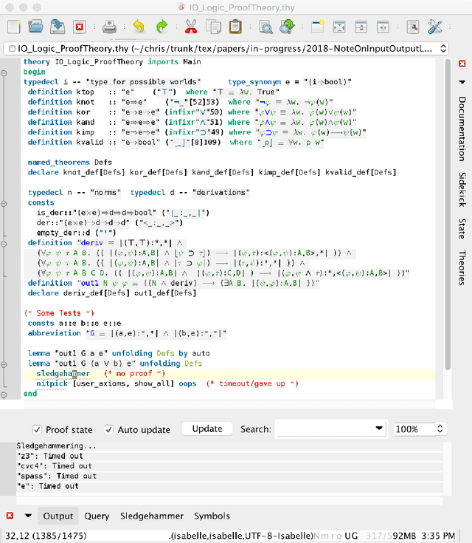Split the view vertically icon
This screenshot has width=472, height=543.
[383, 27]
